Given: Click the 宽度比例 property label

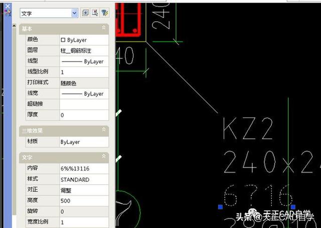Looking at the screenshot, I should click(38, 221).
